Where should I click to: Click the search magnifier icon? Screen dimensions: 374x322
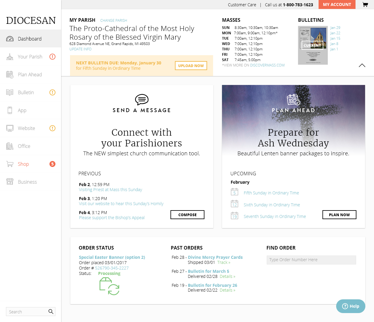[x=51, y=312]
